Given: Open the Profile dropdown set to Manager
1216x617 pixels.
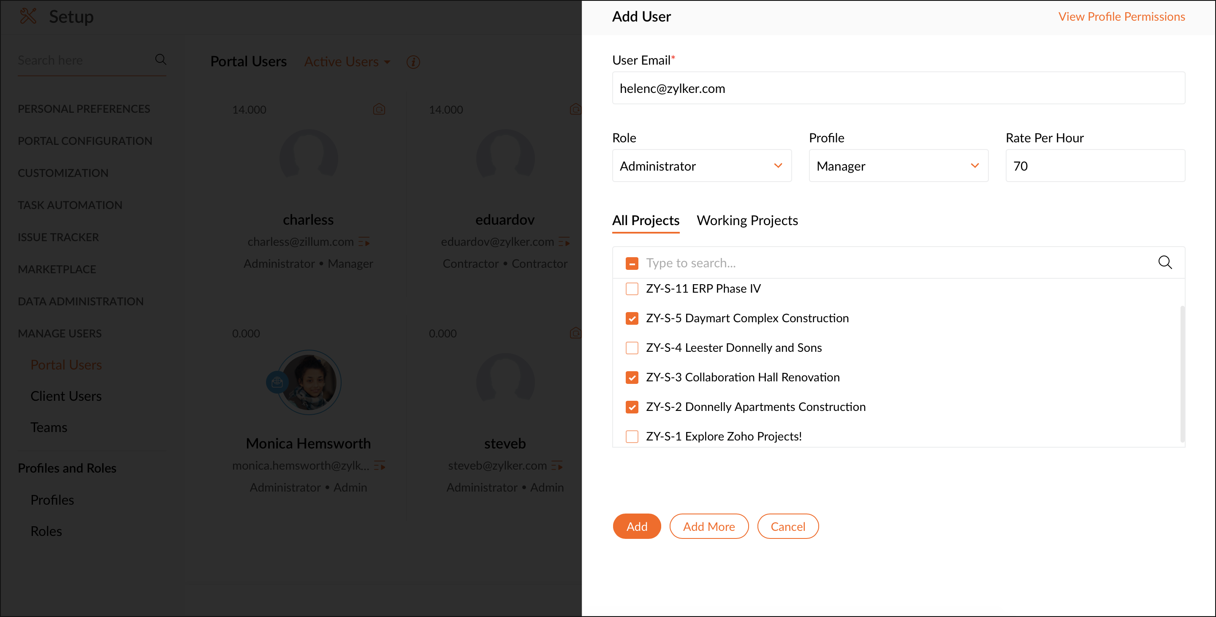Looking at the screenshot, I should point(898,166).
